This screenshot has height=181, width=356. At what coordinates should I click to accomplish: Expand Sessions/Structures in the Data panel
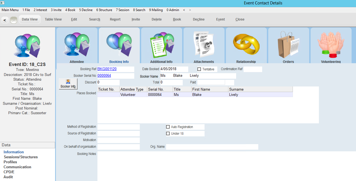tap(20, 157)
